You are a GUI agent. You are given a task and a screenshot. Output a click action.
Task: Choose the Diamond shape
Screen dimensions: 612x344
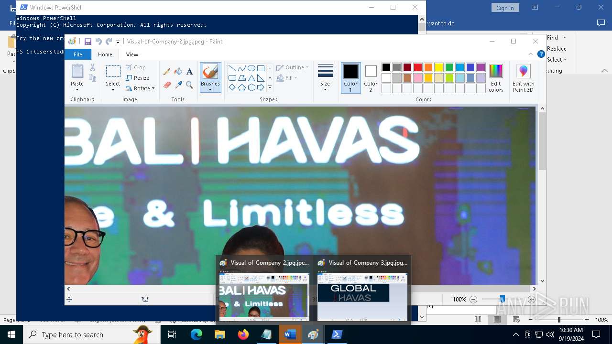[232, 87]
